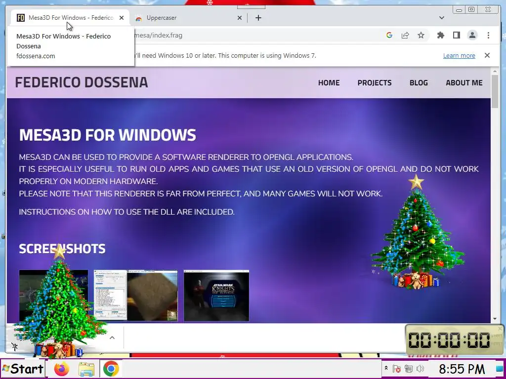The height and width of the screenshot is (379, 506).
Task: Expand the tab search chevron
Action: click(x=441, y=18)
